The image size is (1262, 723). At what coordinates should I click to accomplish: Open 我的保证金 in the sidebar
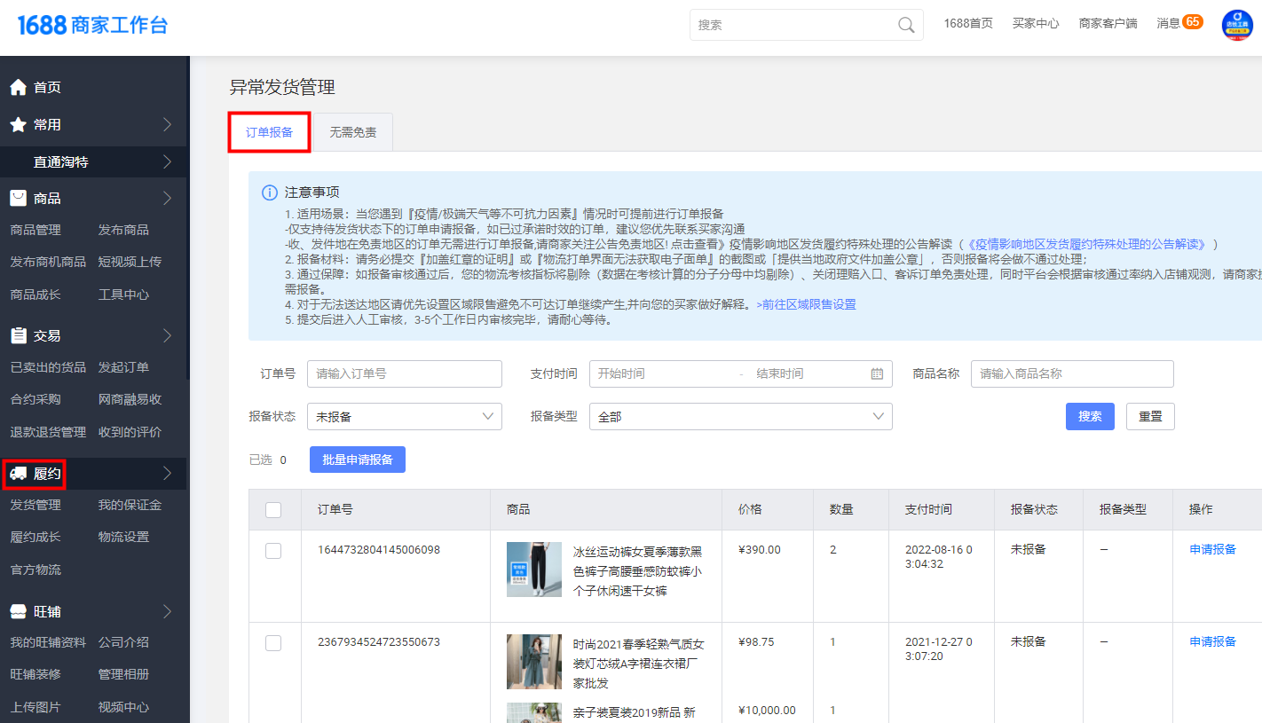[x=130, y=505]
